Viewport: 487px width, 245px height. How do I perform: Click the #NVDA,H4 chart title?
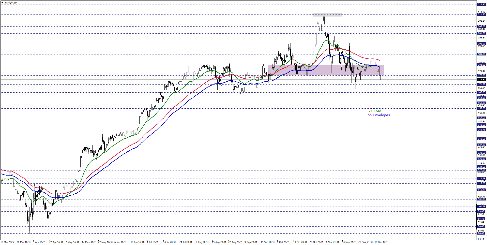pos(11,3)
